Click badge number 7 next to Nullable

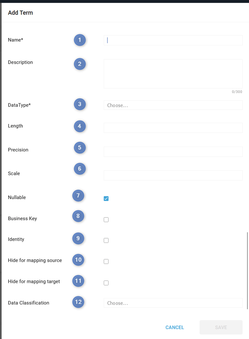pyautogui.click(x=78, y=195)
